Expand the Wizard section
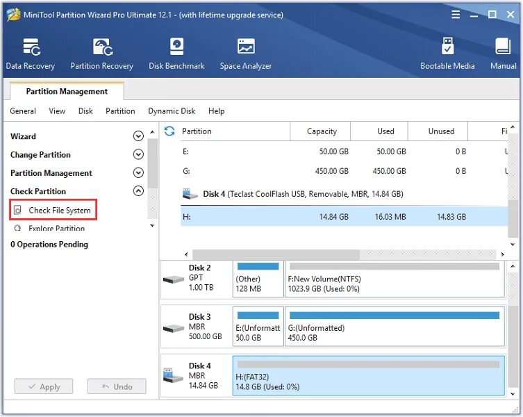 coord(138,136)
